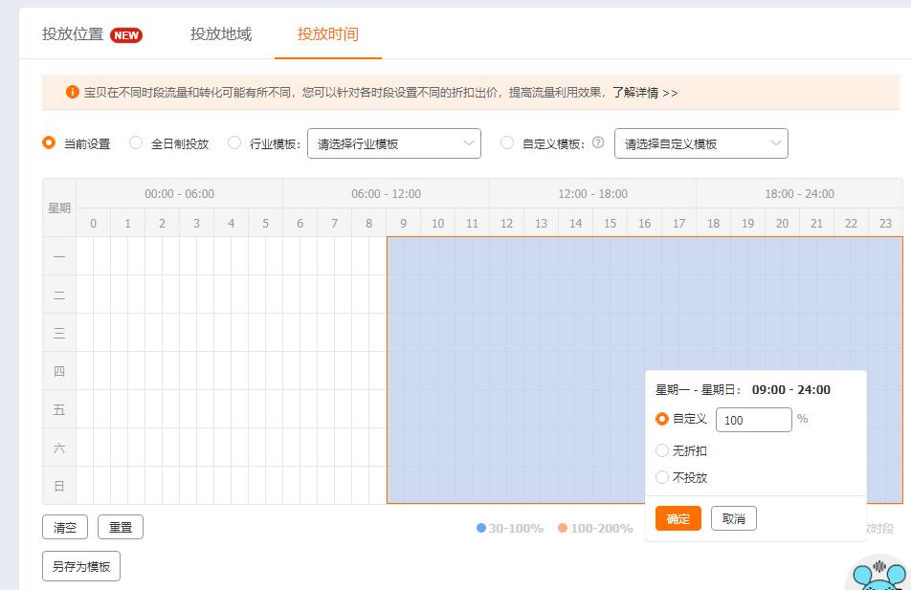Select the 全日制投放 radio option
This screenshot has height=590, width=911.
click(136, 143)
